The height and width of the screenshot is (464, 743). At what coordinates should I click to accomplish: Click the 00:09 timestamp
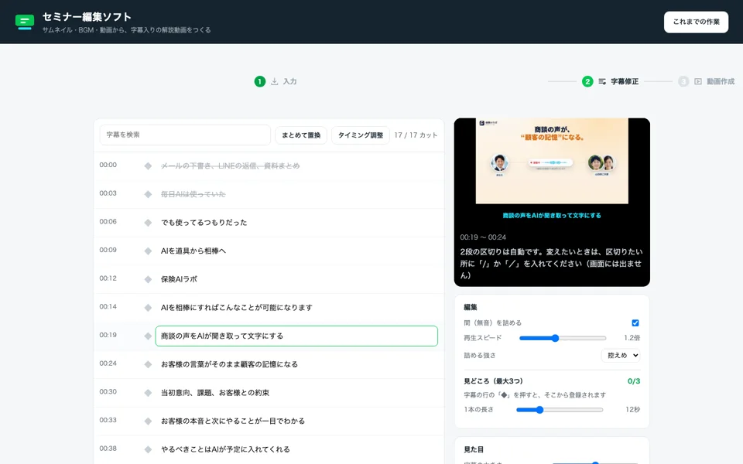[108, 250]
